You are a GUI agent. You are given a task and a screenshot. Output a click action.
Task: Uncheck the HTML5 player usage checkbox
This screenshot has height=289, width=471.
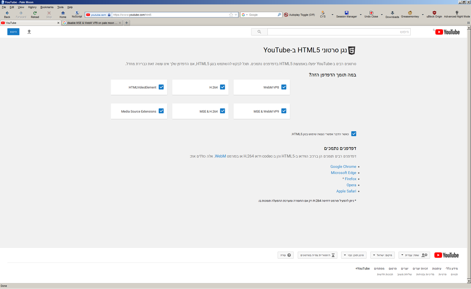354,134
